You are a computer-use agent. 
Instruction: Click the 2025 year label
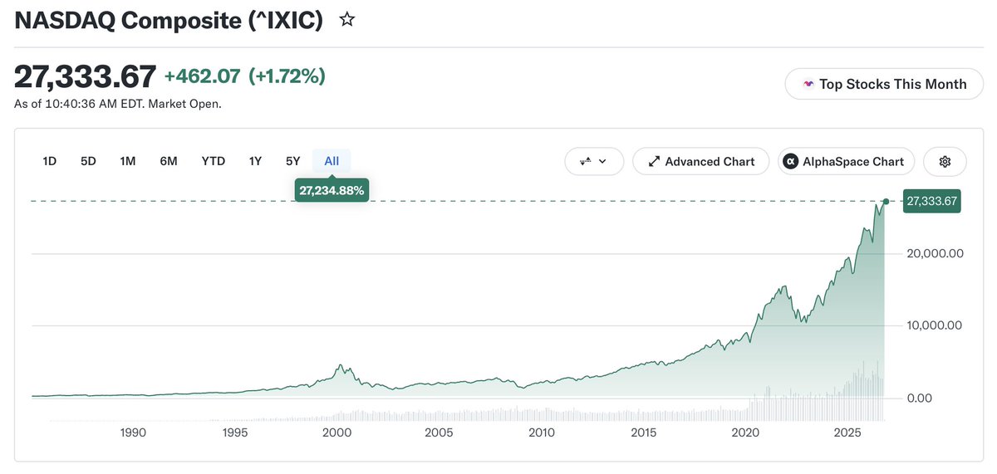[x=847, y=432]
